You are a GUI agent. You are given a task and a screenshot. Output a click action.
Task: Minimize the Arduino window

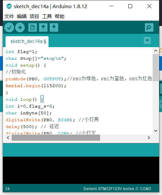click(111, 6)
